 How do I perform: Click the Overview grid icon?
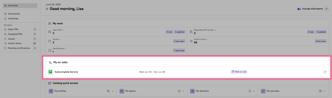point(6,6)
